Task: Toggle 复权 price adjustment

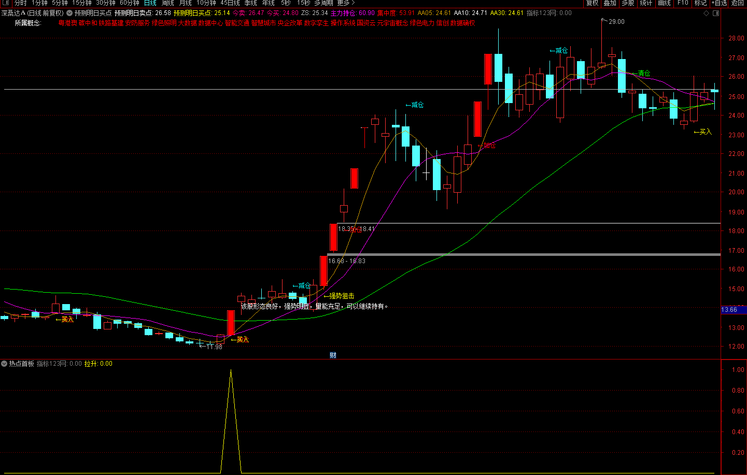Action: [593, 3]
